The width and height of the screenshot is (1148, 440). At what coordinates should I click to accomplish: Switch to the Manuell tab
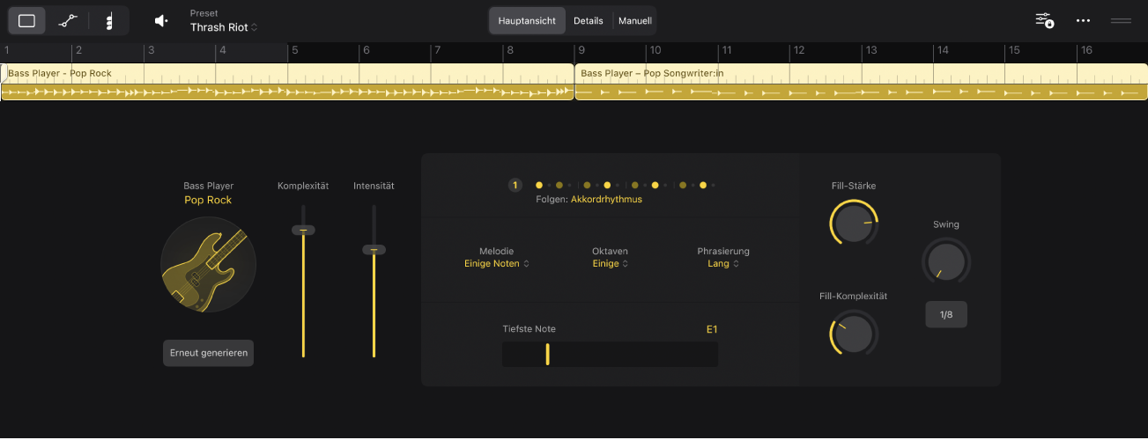(634, 20)
